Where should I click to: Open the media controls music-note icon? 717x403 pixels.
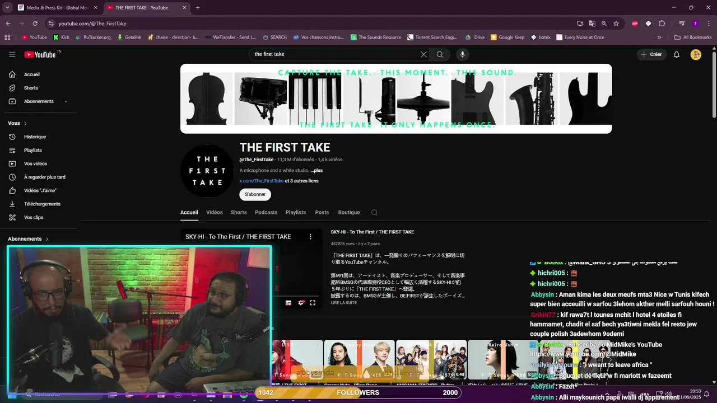point(682,24)
